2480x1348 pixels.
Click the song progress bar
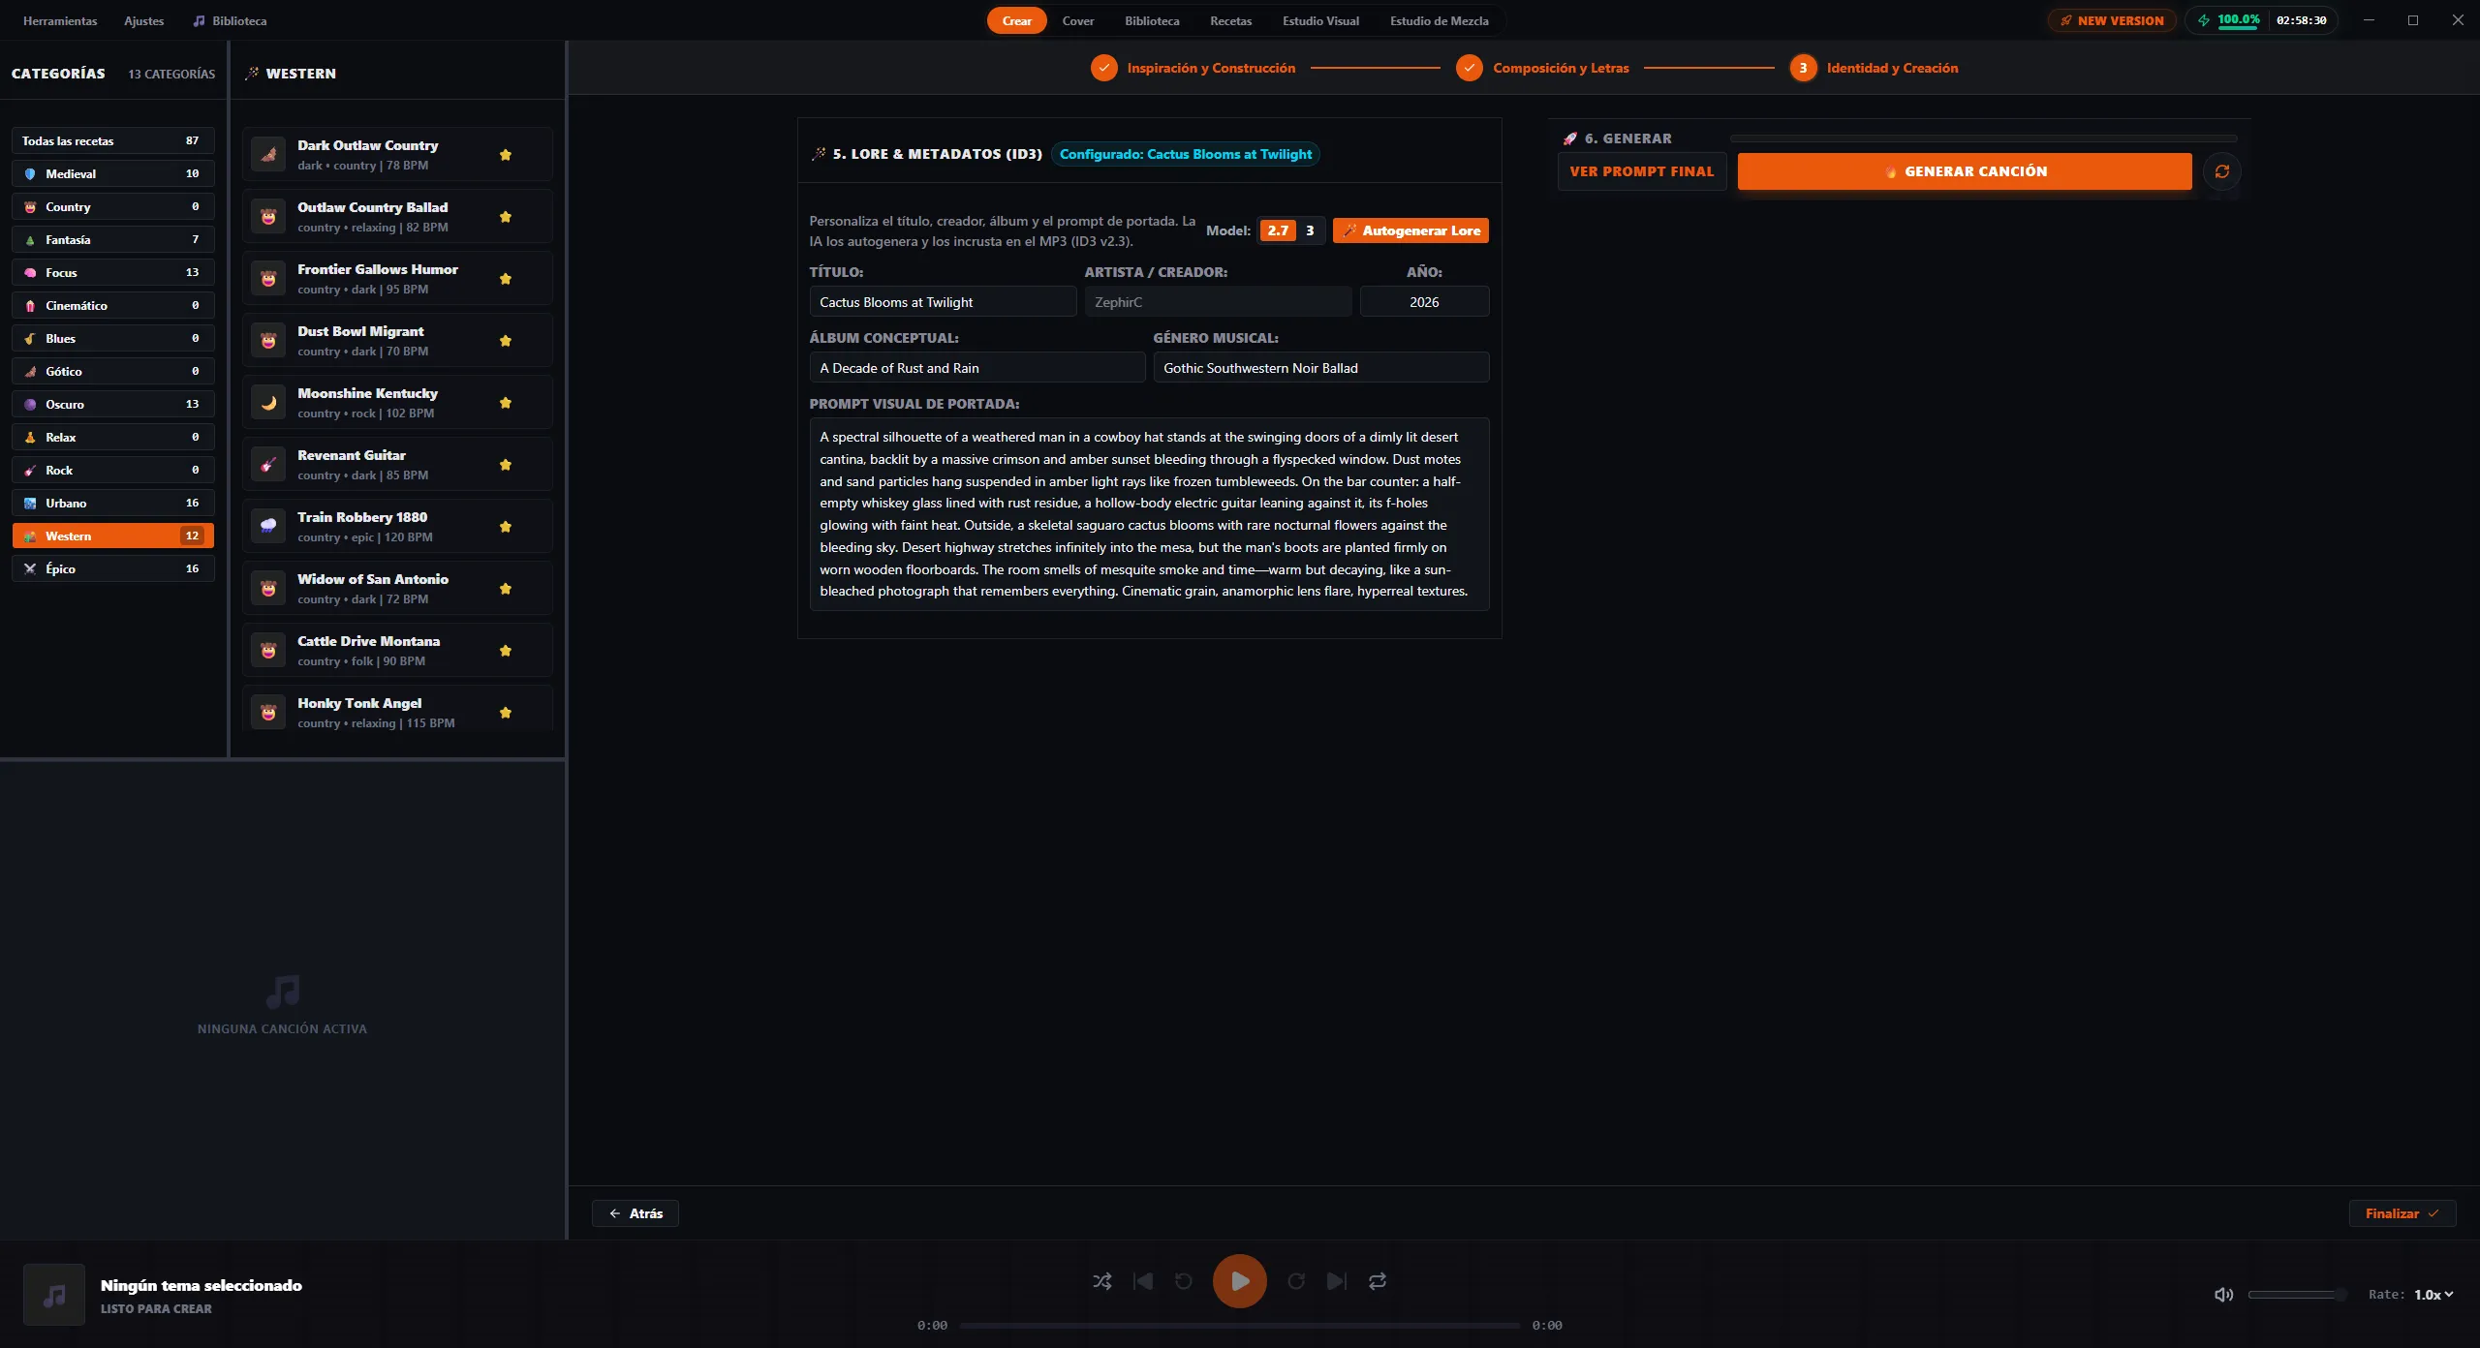[1240, 1326]
